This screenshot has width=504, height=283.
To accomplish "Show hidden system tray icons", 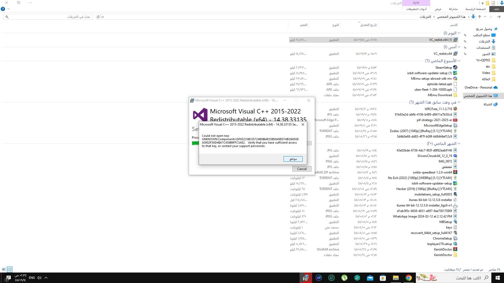I will click(46, 278).
